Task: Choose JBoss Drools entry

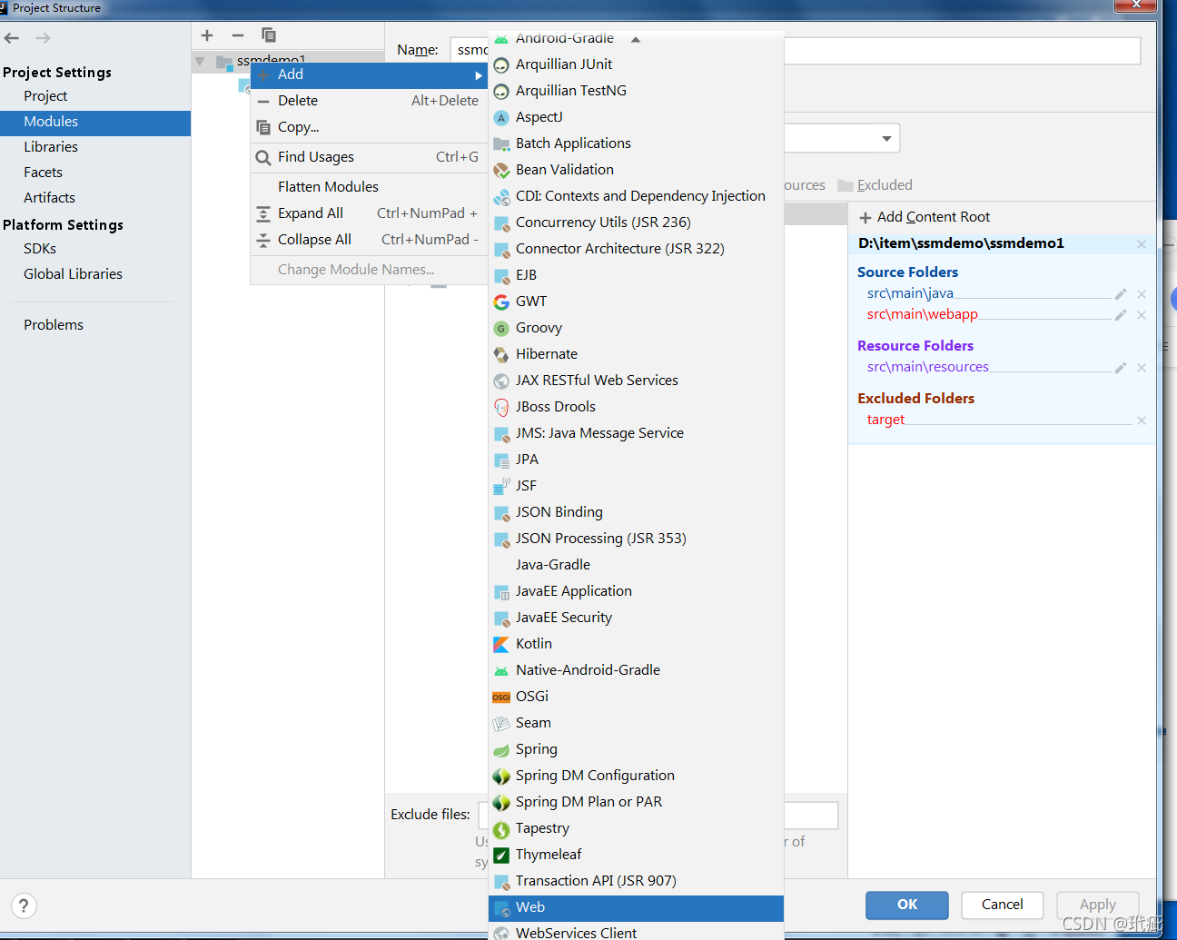Action: (636, 407)
